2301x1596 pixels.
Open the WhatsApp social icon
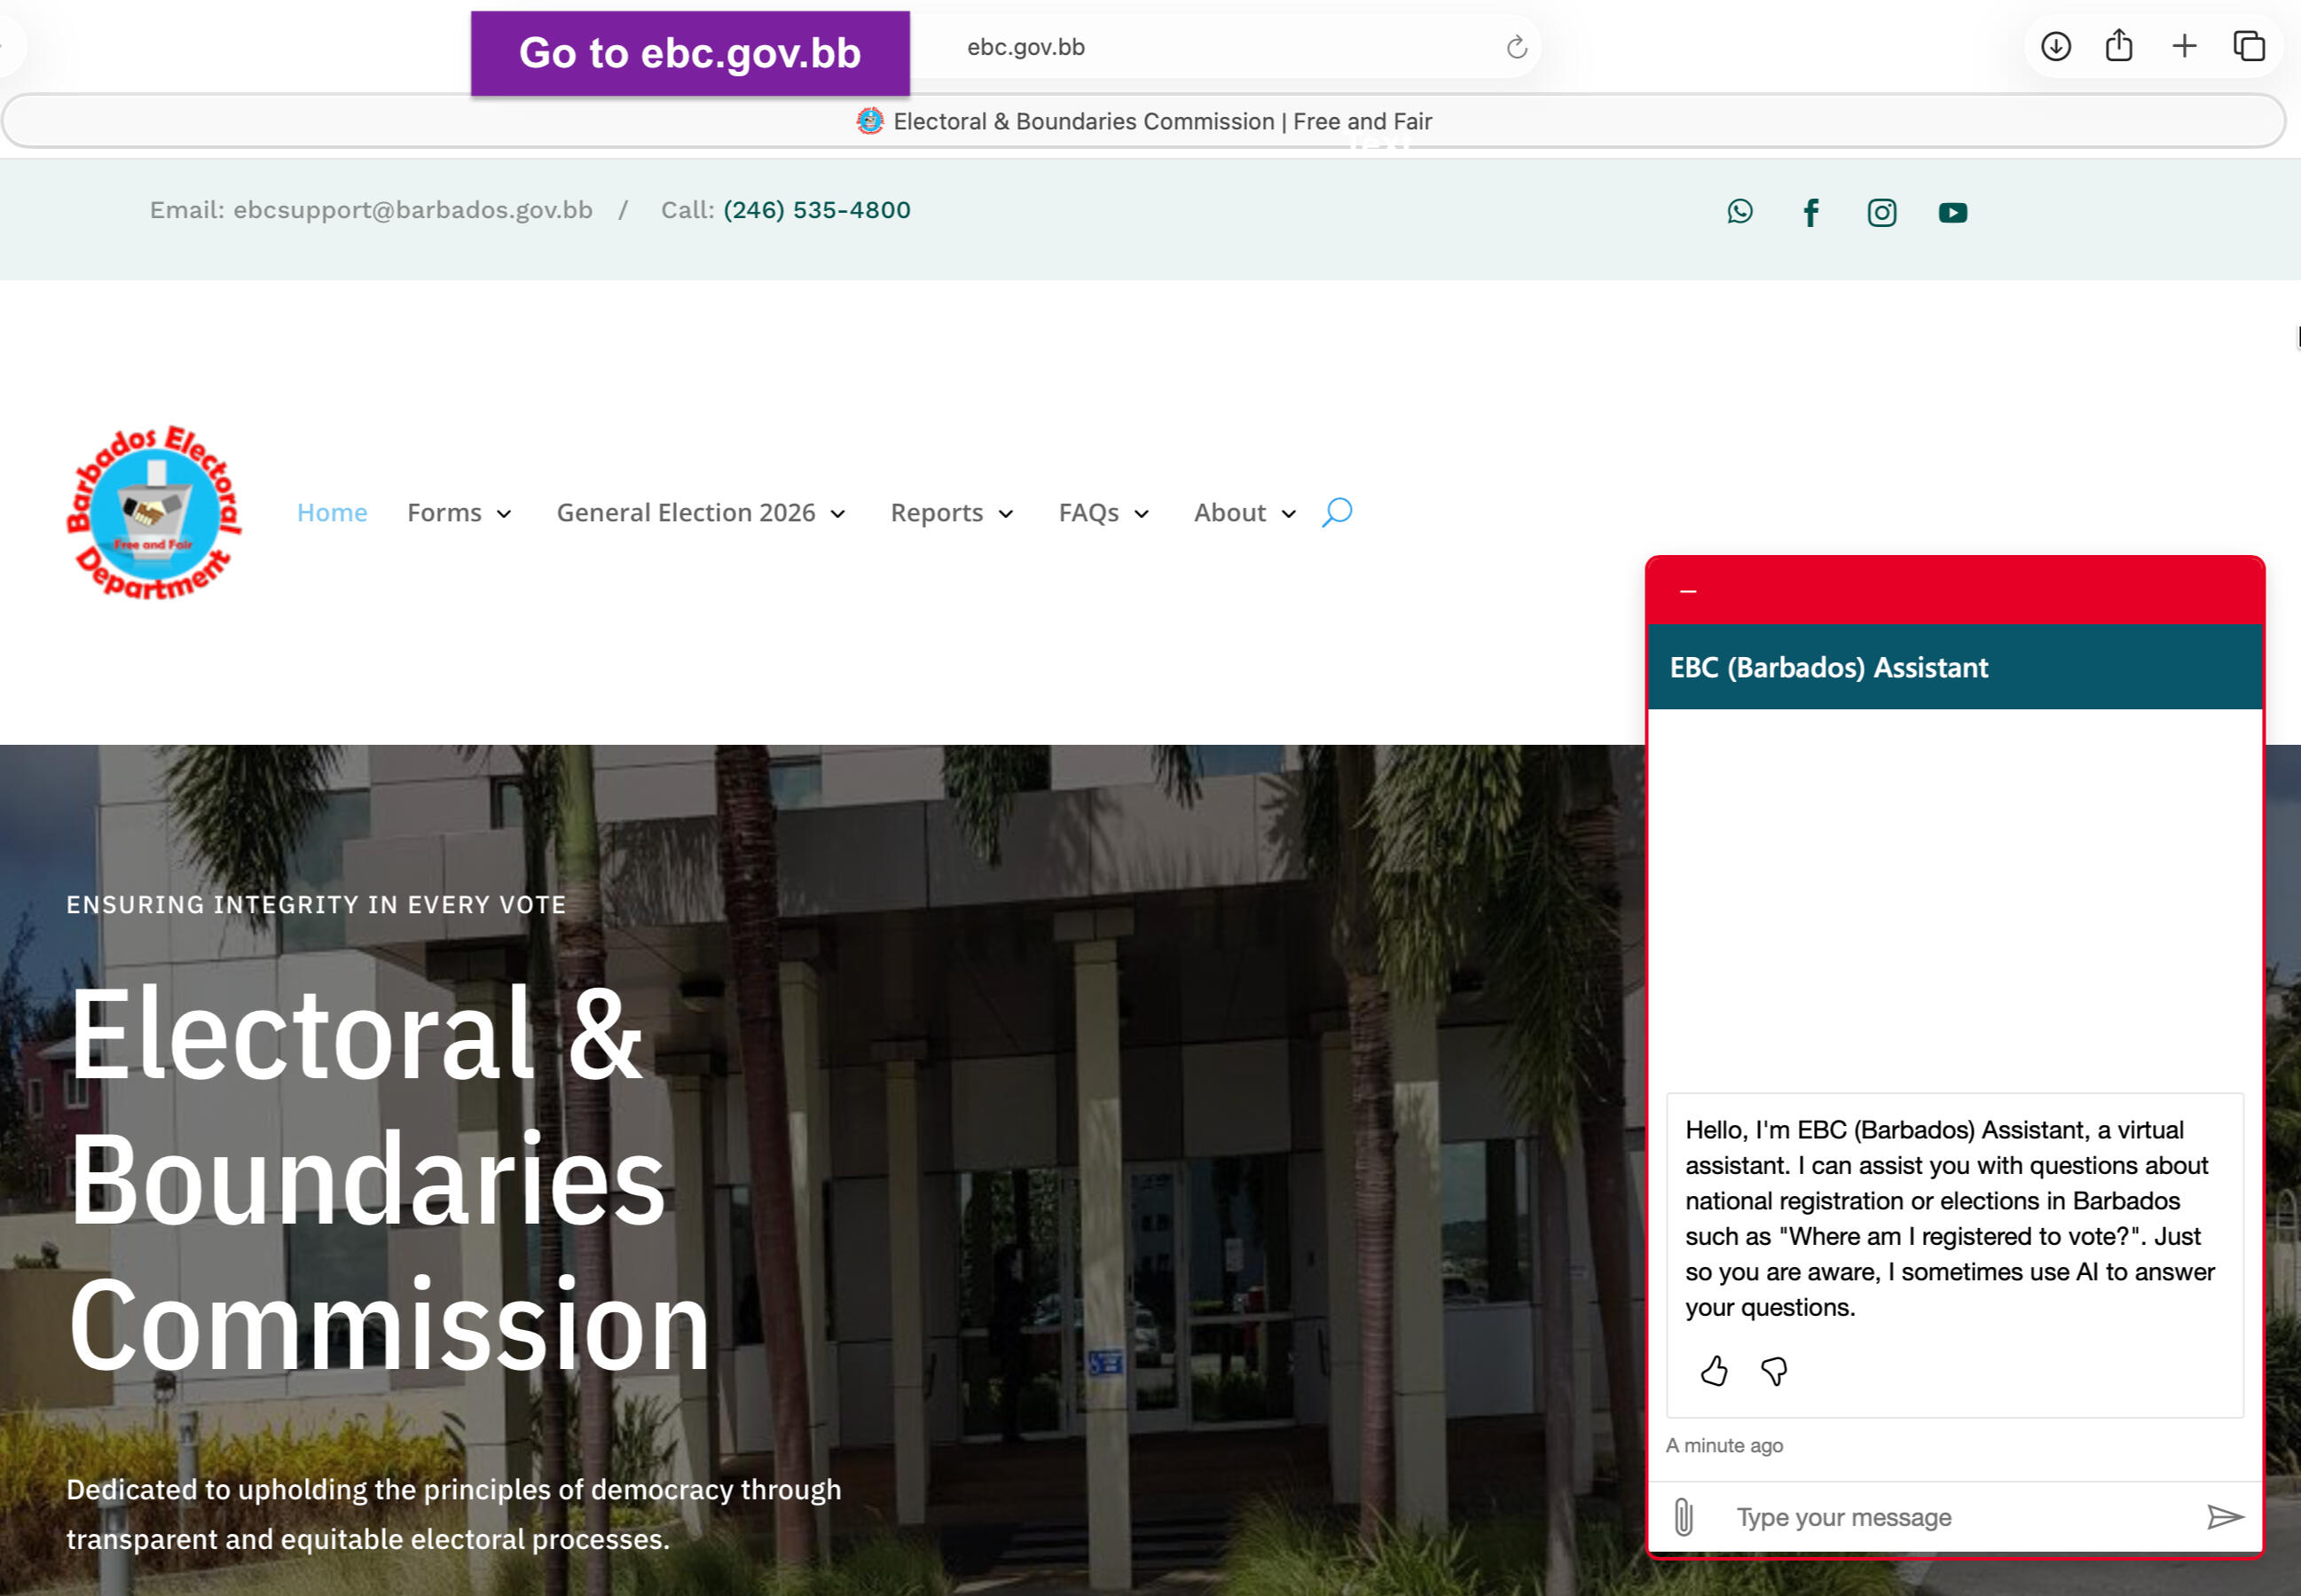pyautogui.click(x=1739, y=212)
